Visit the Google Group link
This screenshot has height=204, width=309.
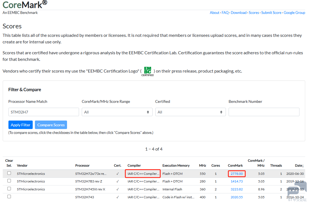pyautogui.click(x=294, y=13)
